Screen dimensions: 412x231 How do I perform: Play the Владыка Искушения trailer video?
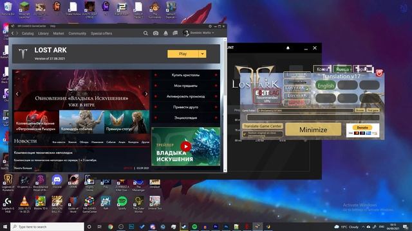click(x=186, y=146)
